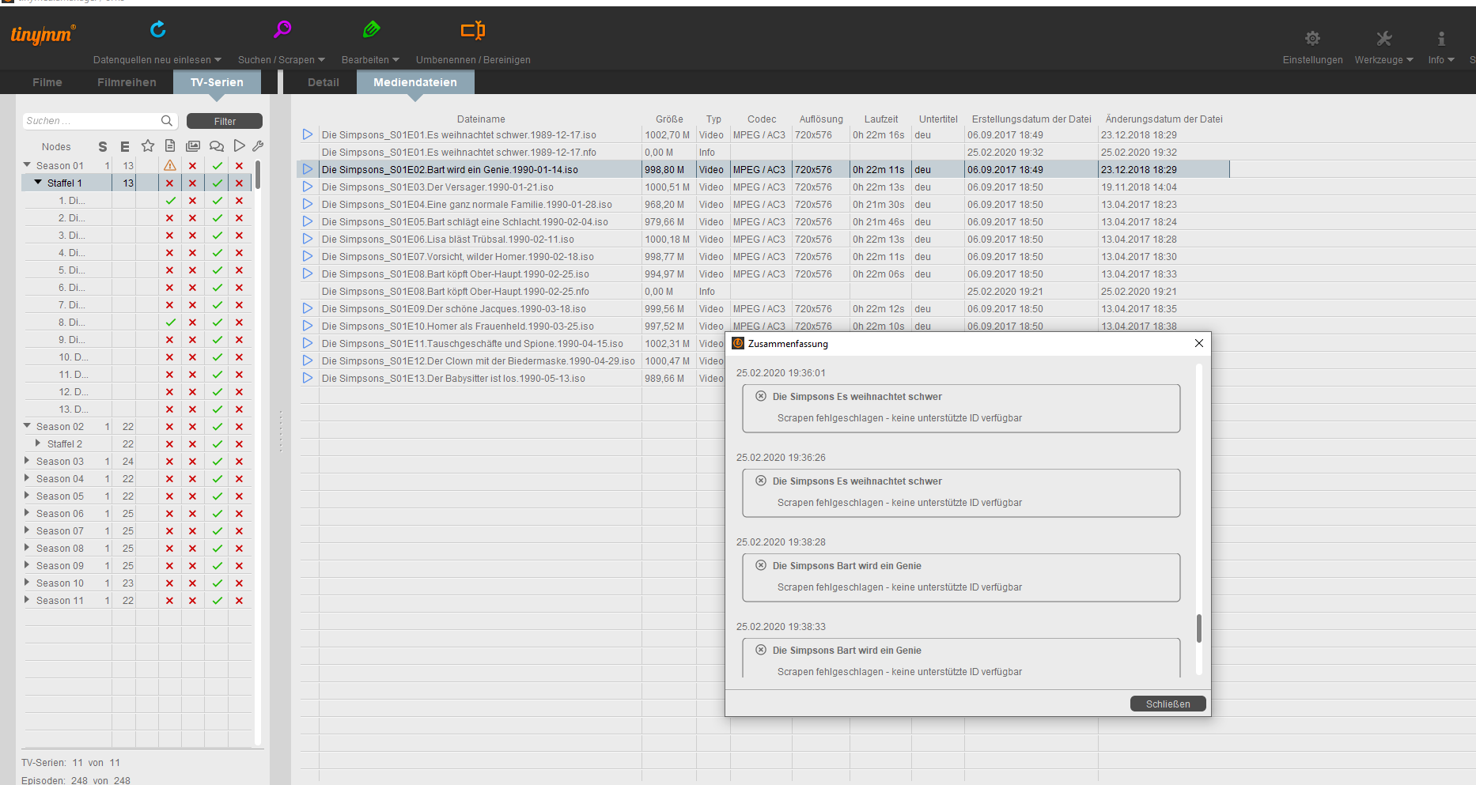1476x785 pixels.
Task: Expand the Staffel 2 tree node
Action: 38,443
